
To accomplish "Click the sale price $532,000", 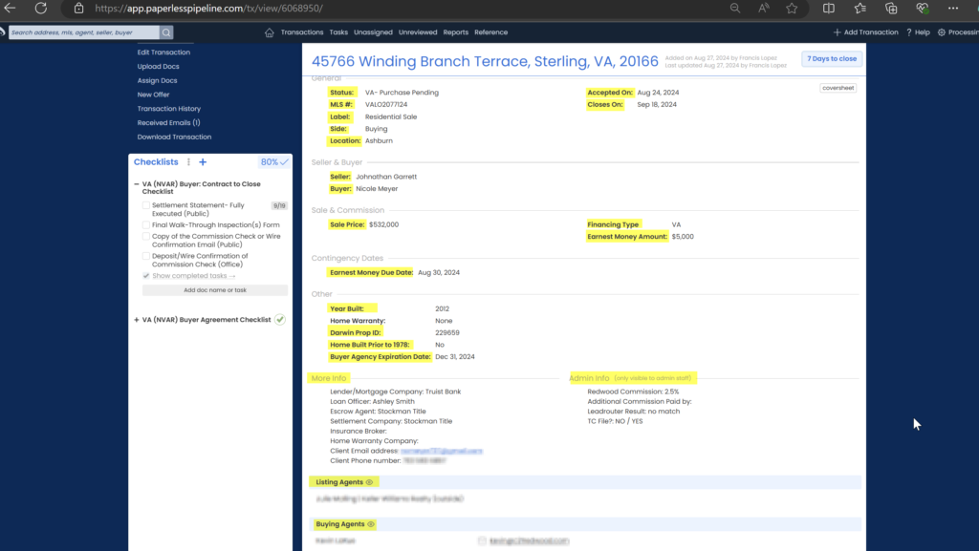I will 383,224.
